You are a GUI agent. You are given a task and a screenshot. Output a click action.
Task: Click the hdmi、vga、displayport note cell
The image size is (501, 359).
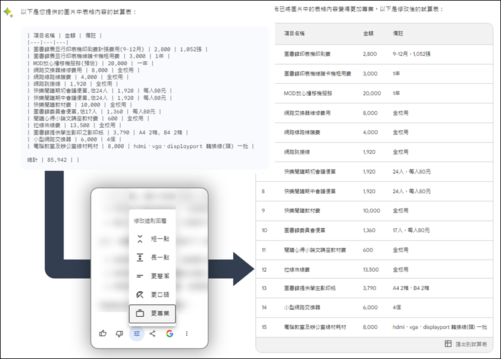pos(440,327)
